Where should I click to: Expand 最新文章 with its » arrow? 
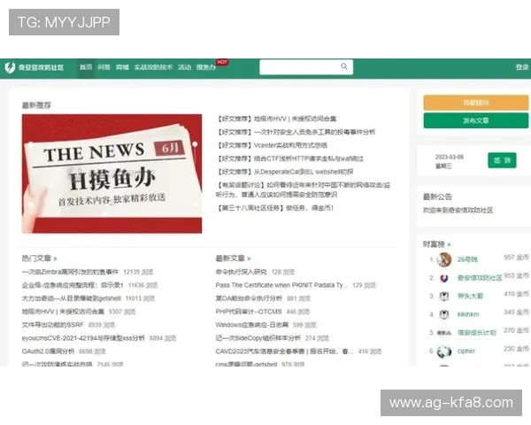click(249, 259)
